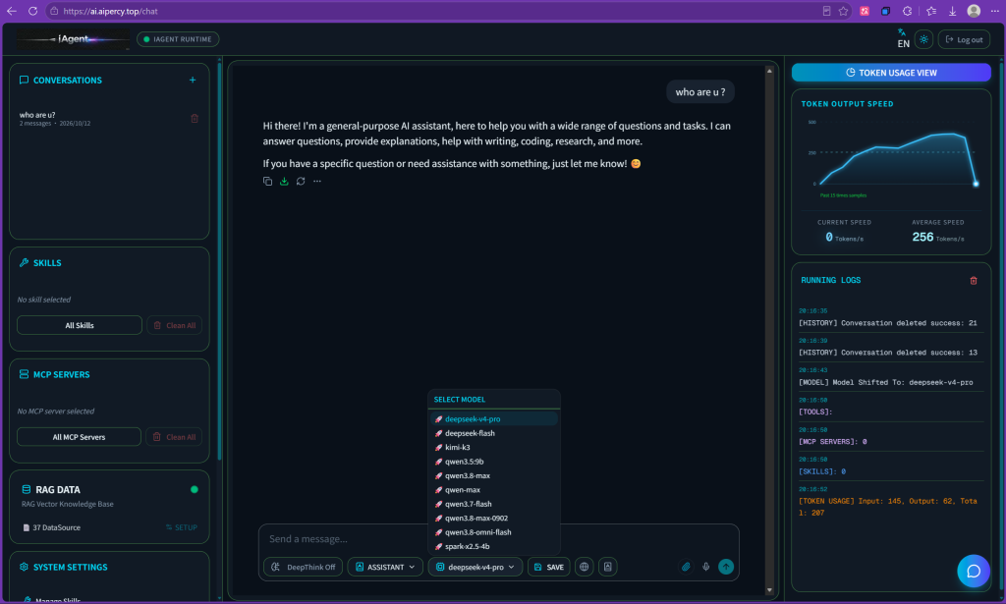Choose the qwen3.8-omni-flash model
Image resolution: width=1006 pixels, height=604 pixels.
493,532
